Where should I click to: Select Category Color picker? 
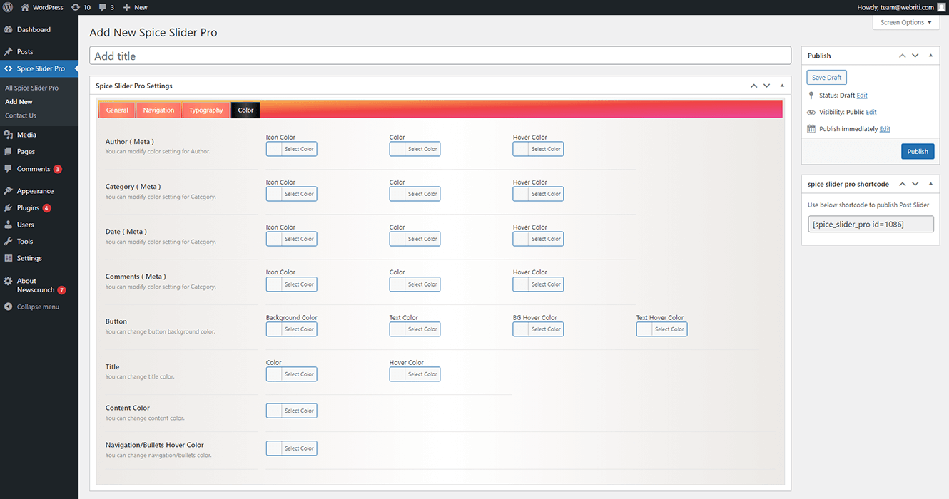(415, 194)
